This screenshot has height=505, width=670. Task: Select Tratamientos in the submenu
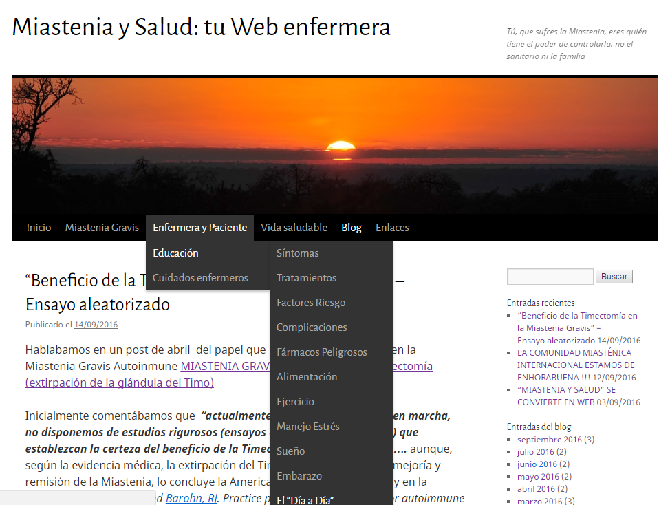306,278
